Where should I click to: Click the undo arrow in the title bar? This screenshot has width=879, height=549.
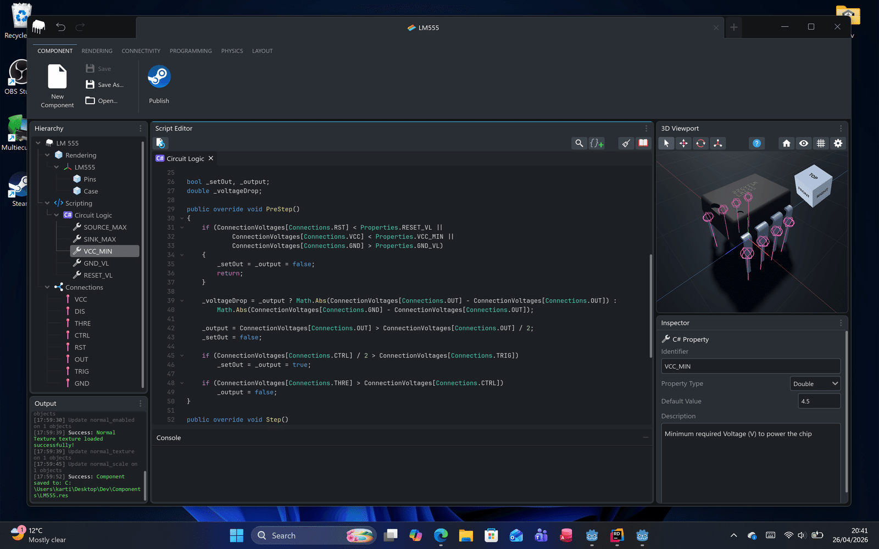pyautogui.click(x=60, y=27)
